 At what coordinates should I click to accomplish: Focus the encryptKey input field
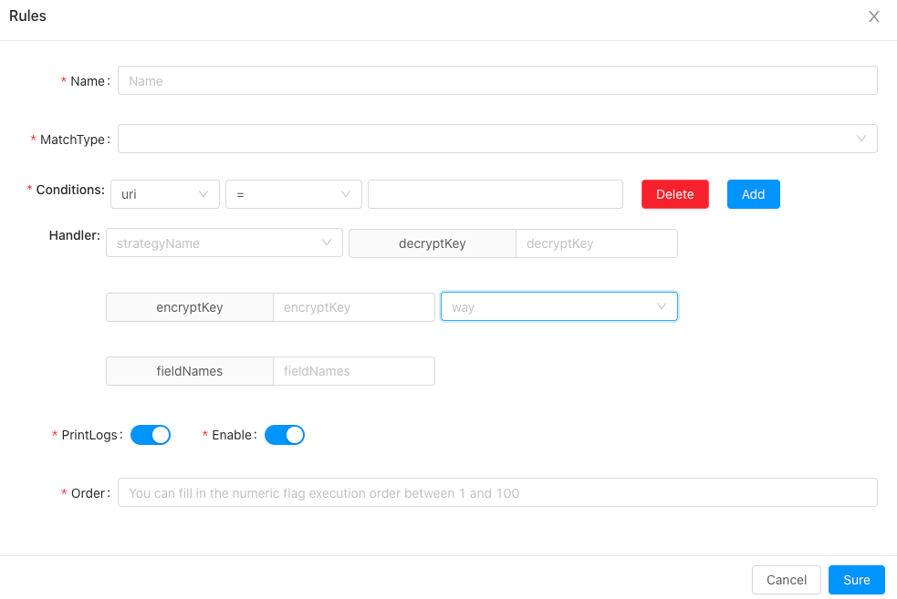click(x=353, y=307)
